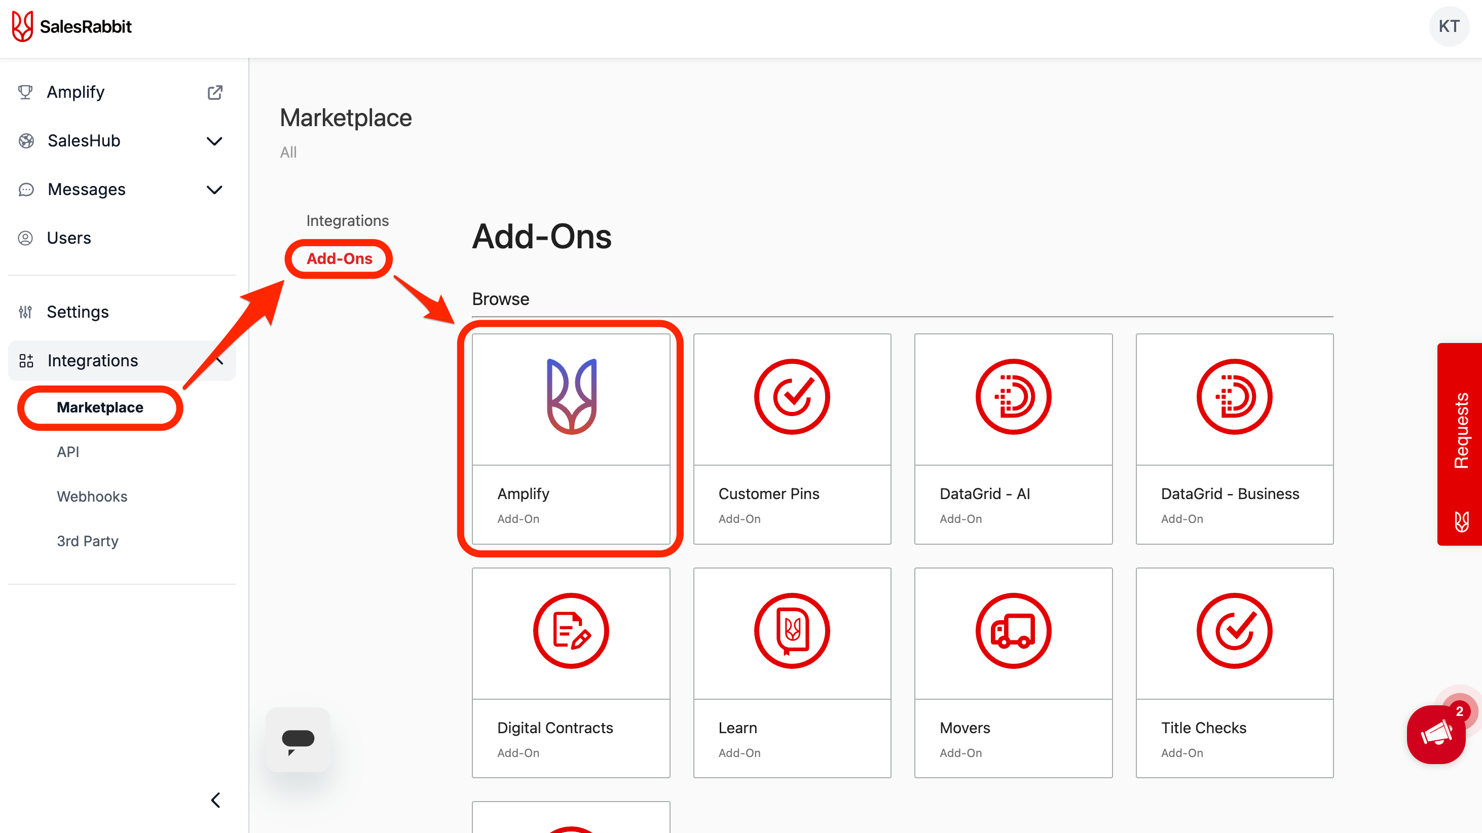Click the DataGrid - AI icon
Screen dimensions: 1482x833
pos(1013,396)
